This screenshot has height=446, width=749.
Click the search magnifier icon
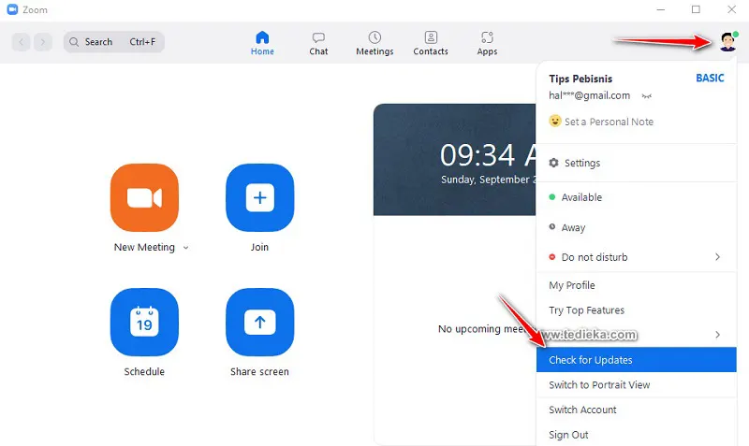click(74, 42)
